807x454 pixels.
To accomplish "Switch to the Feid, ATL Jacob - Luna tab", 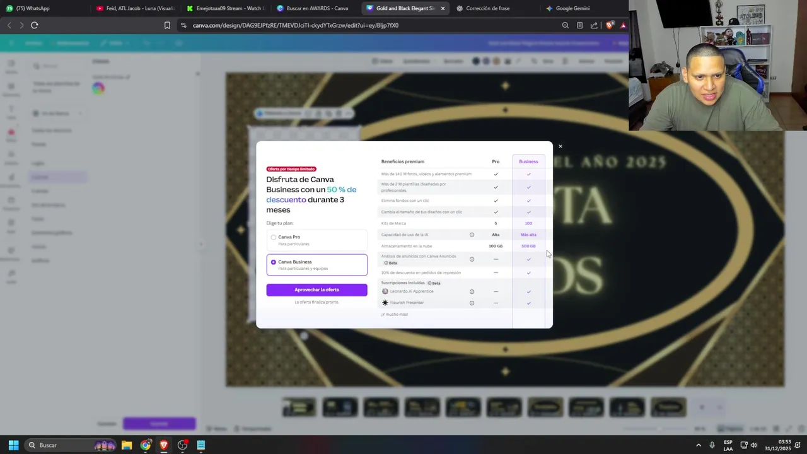I will 135,8.
